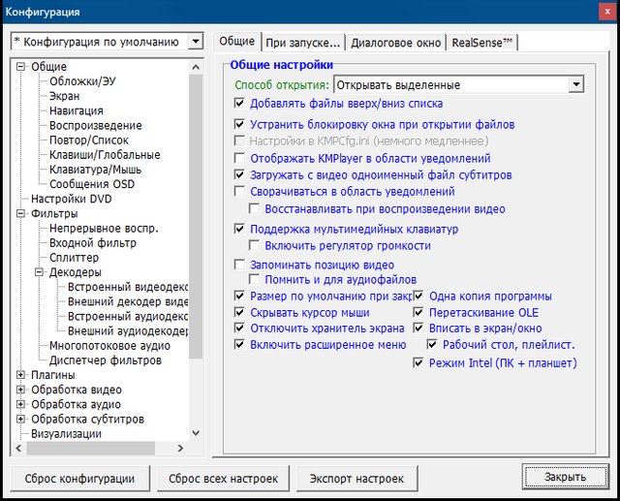Open the «Способ открытия» dropdown list
Image resolution: width=620 pixels, height=501 pixels.
click(576, 85)
